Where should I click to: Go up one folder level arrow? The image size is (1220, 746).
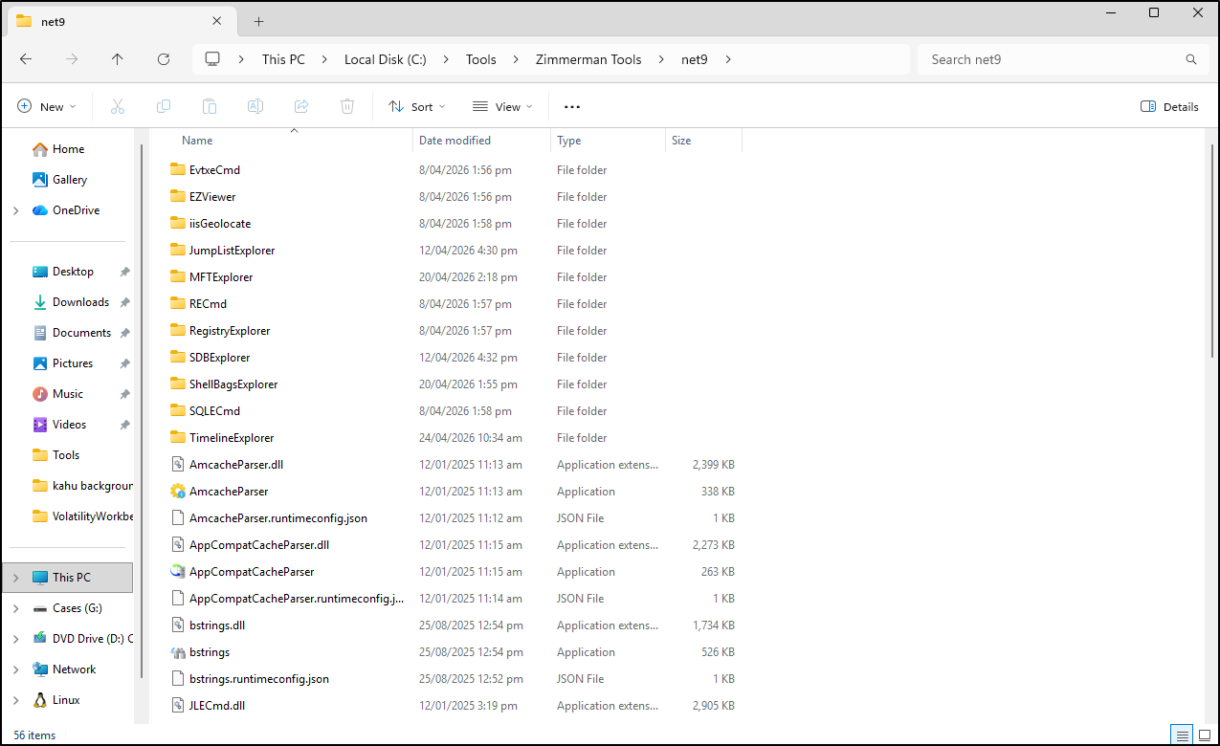pyautogui.click(x=118, y=59)
